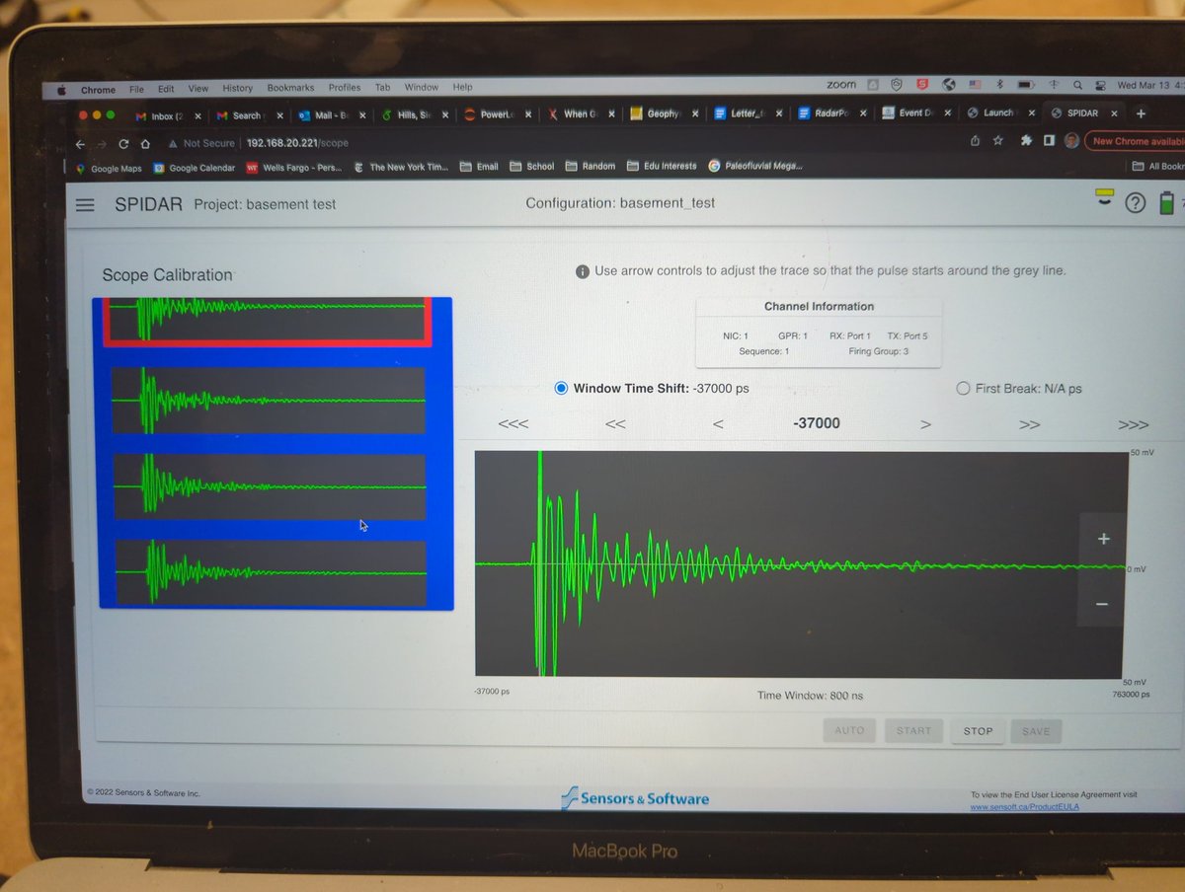
Task: Zoom in trace with plus button
Action: [x=1104, y=539]
